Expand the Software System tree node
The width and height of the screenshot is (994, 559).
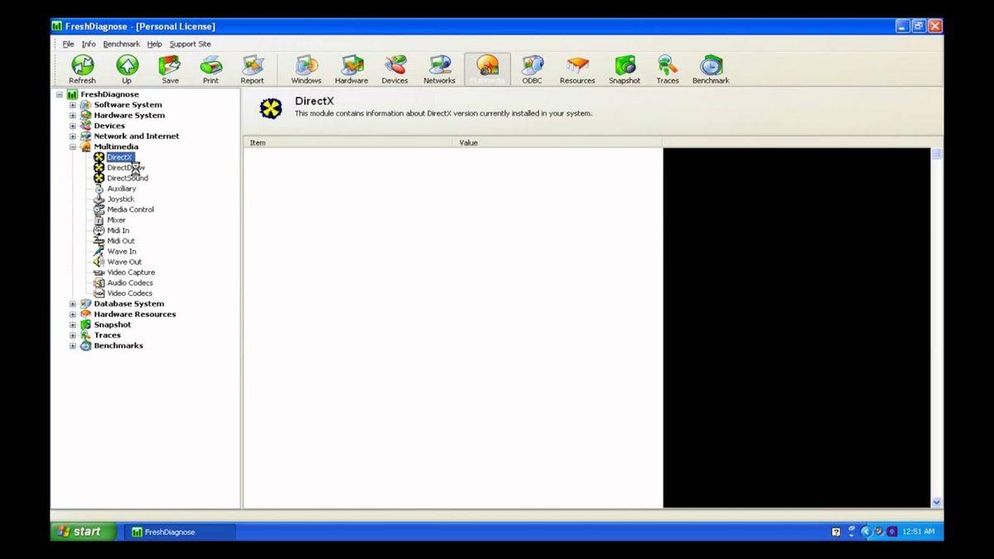(73, 105)
